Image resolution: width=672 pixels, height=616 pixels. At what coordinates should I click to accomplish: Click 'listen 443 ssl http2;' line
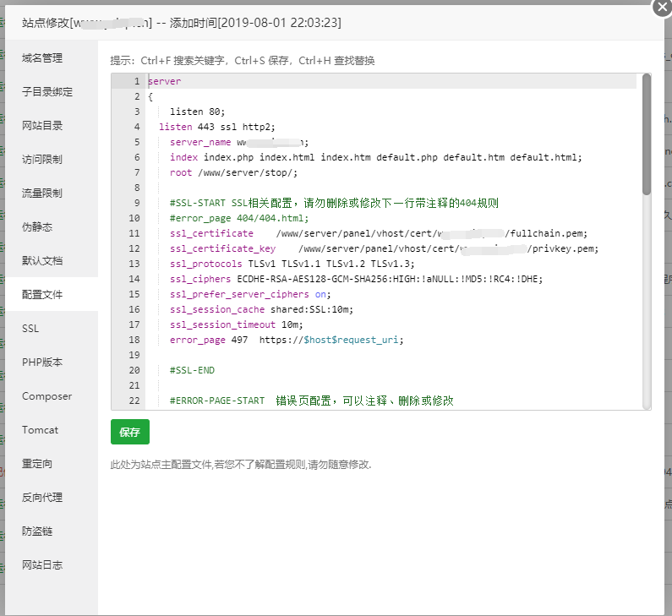[217, 127]
